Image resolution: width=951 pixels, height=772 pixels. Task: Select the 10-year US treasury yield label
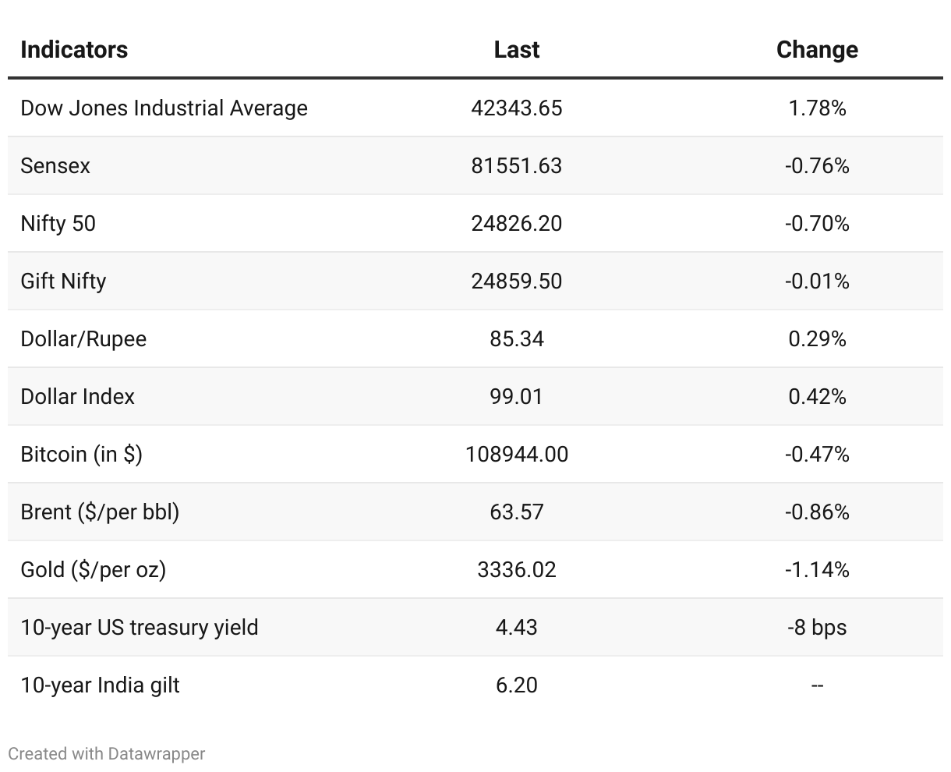click(x=139, y=627)
